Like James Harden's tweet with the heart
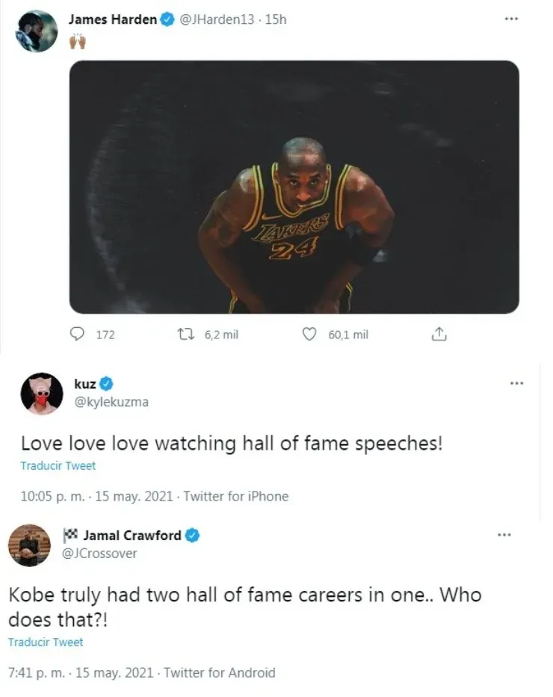The image size is (553, 697). [x=309, y=334]
